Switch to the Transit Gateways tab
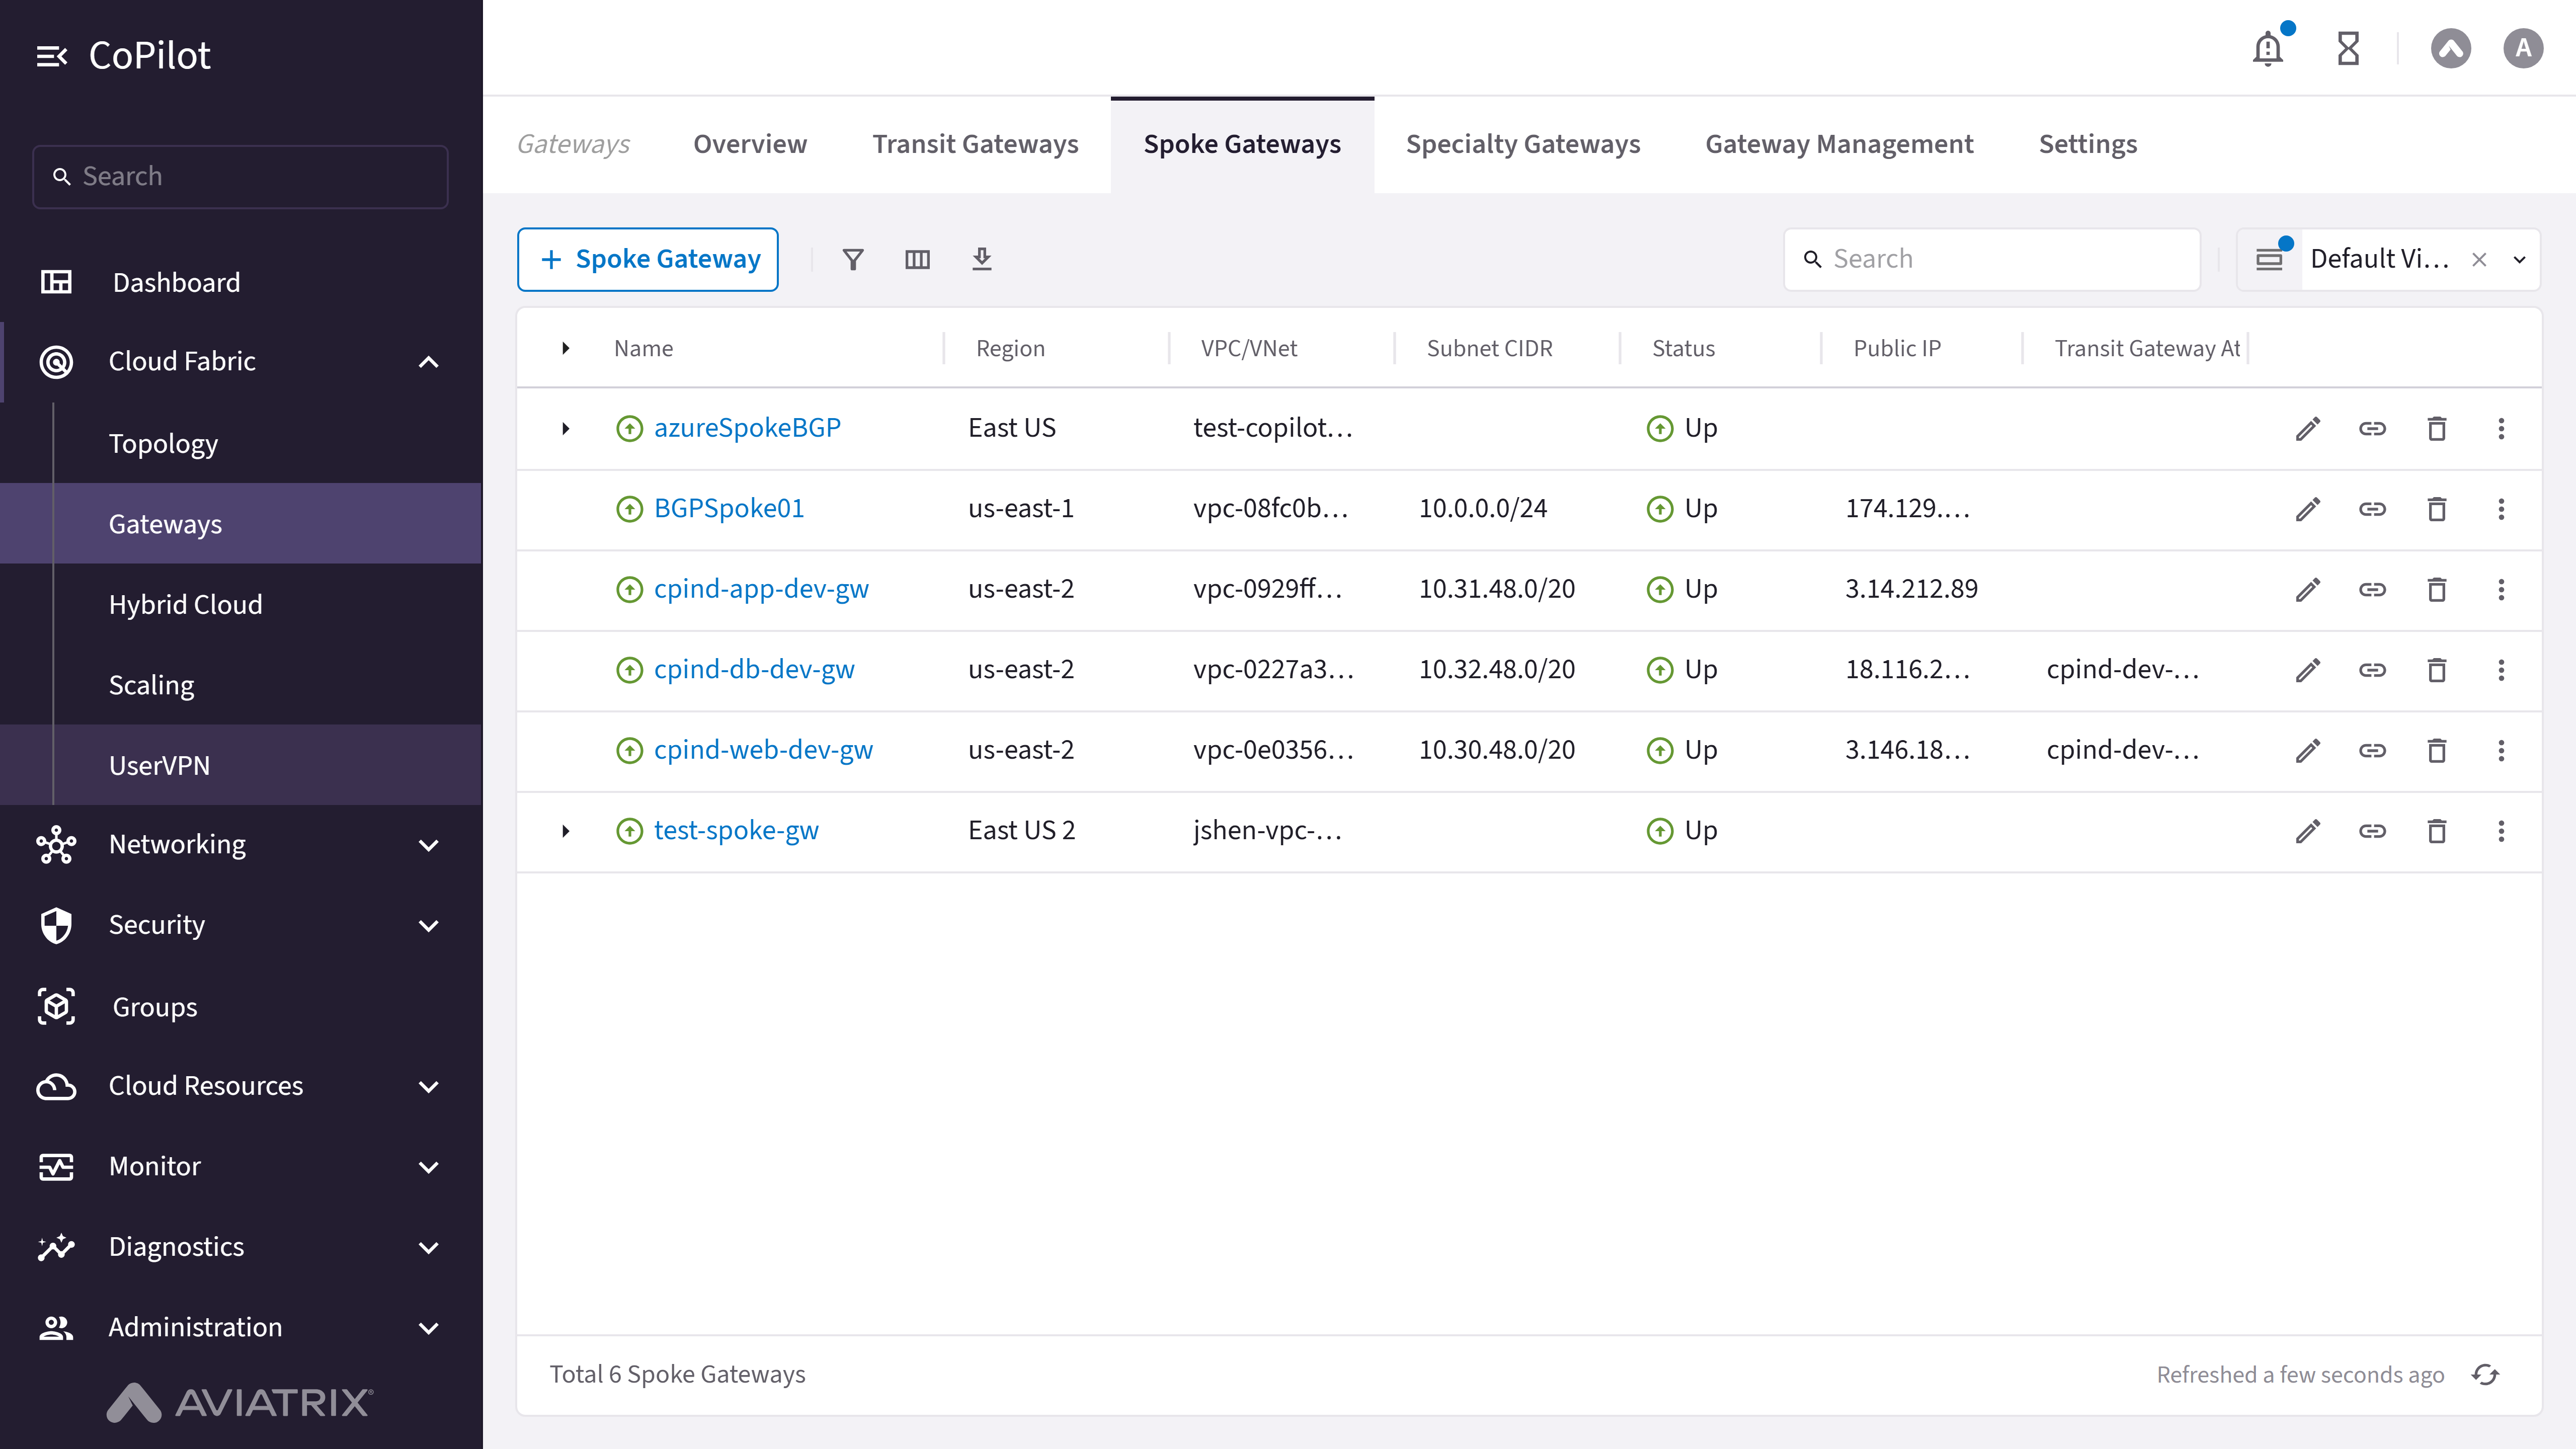 coord(975,144)
